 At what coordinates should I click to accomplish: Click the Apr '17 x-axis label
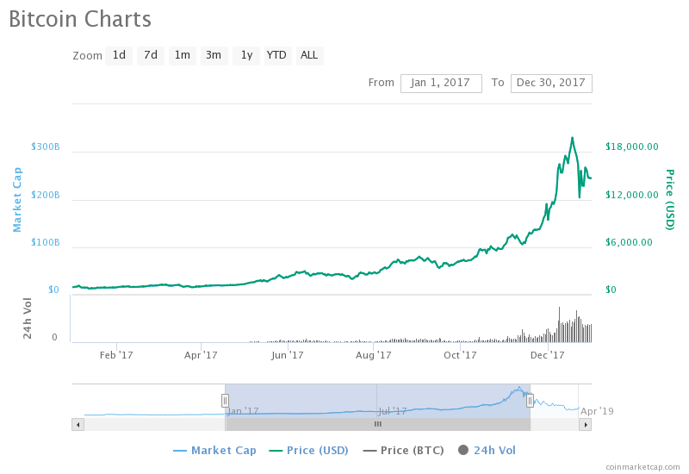pos(201,355)
